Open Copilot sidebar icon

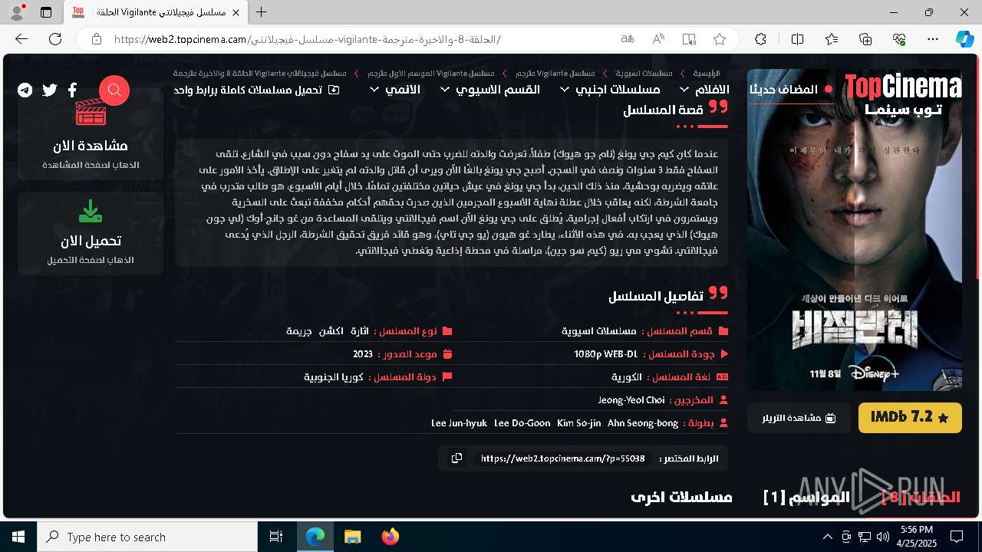coord(964,39)
